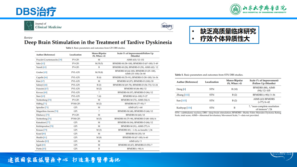This screenshot has width=297, height=167.
Task: Select the "Review" label above the article title
Action: (x=28, y=38)
